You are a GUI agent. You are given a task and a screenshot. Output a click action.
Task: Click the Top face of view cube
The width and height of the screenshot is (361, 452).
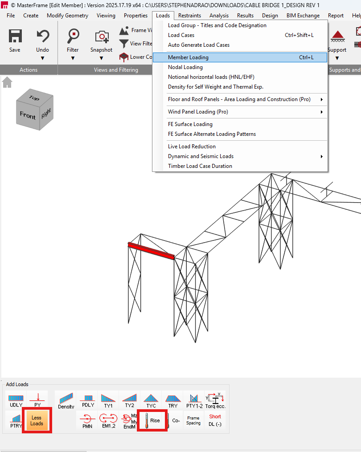tap(35, 98)
